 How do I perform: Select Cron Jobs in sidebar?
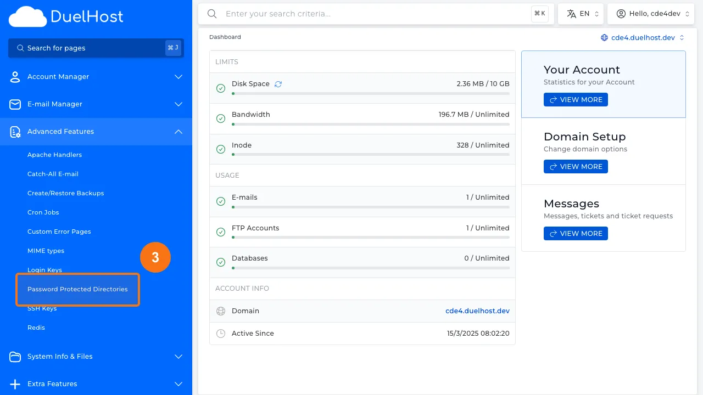[43, 212]
